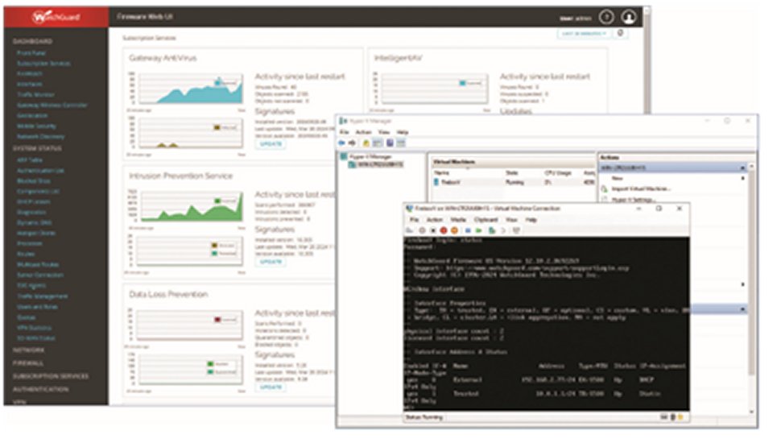
Task: Click the red Shut Down icon in VM toolbar
Action: click(x=444, y=230)
